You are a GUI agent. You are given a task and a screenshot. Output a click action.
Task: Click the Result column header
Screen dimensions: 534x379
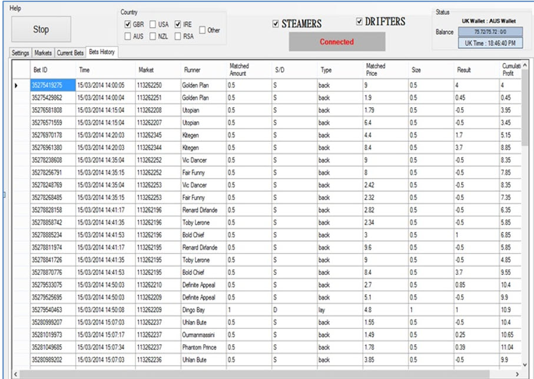pyautogui.click(x=476, y=70)
